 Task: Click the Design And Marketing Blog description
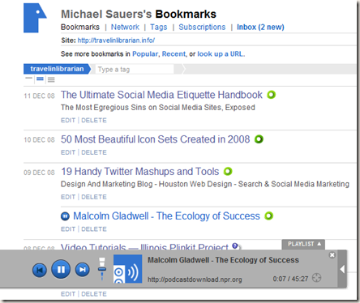tap(205, 184)
